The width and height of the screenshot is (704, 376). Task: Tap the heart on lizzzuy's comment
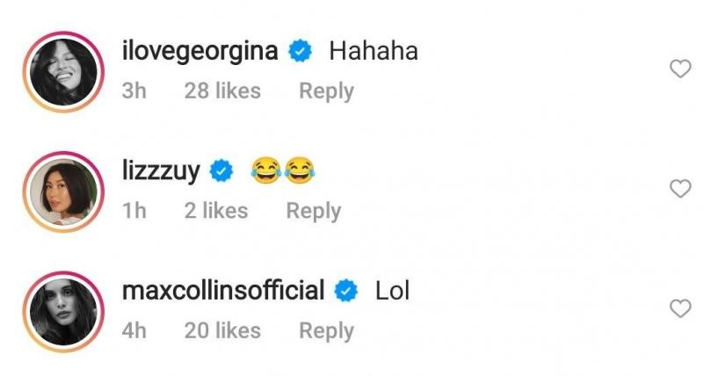tap(680, 189)
